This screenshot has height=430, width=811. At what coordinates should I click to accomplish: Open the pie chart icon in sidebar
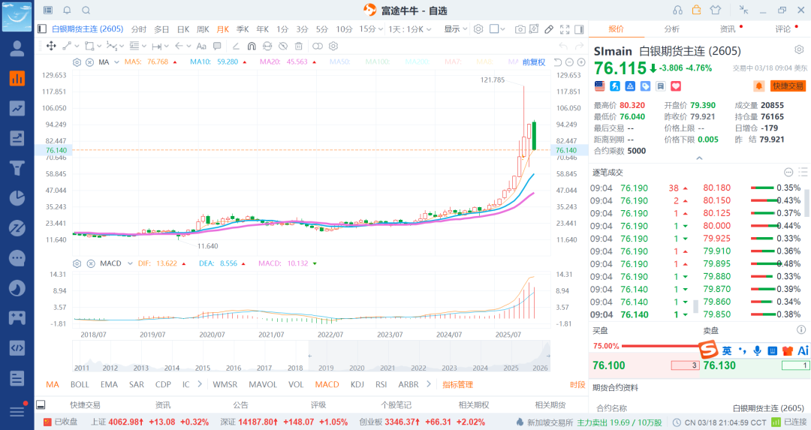click(x=17, y=198)
